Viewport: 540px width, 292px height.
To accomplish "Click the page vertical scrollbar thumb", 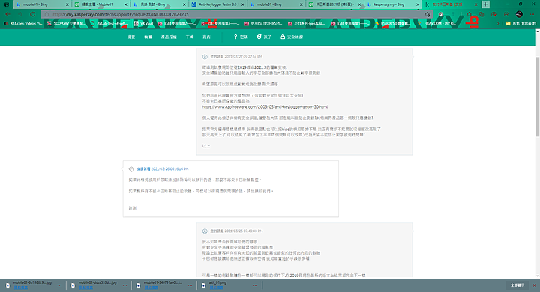I will pyautogui.click(x=537, y=97).
